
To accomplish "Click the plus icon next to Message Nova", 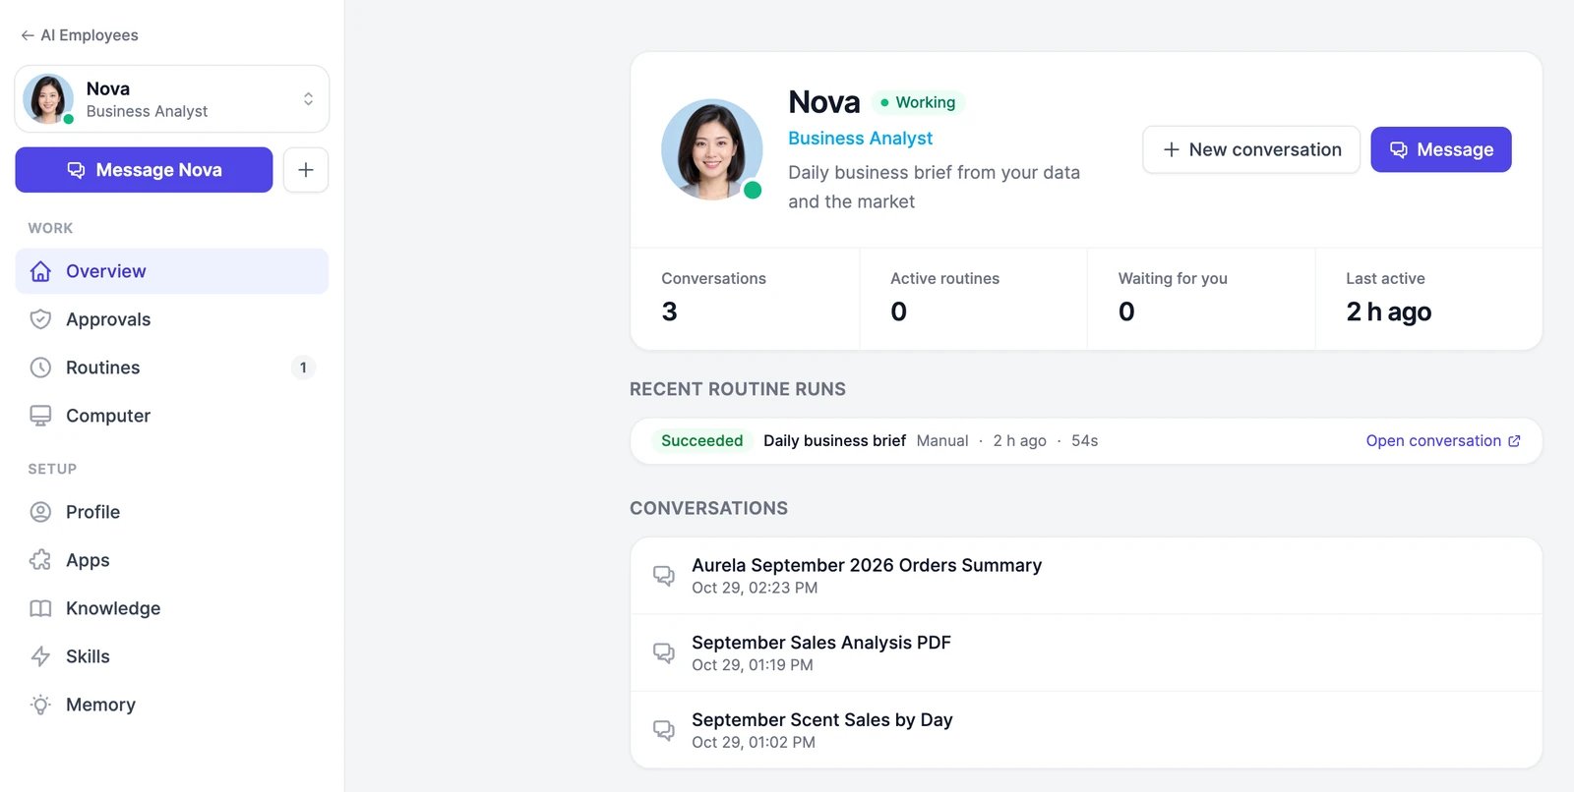I will [x=306, y=170].
